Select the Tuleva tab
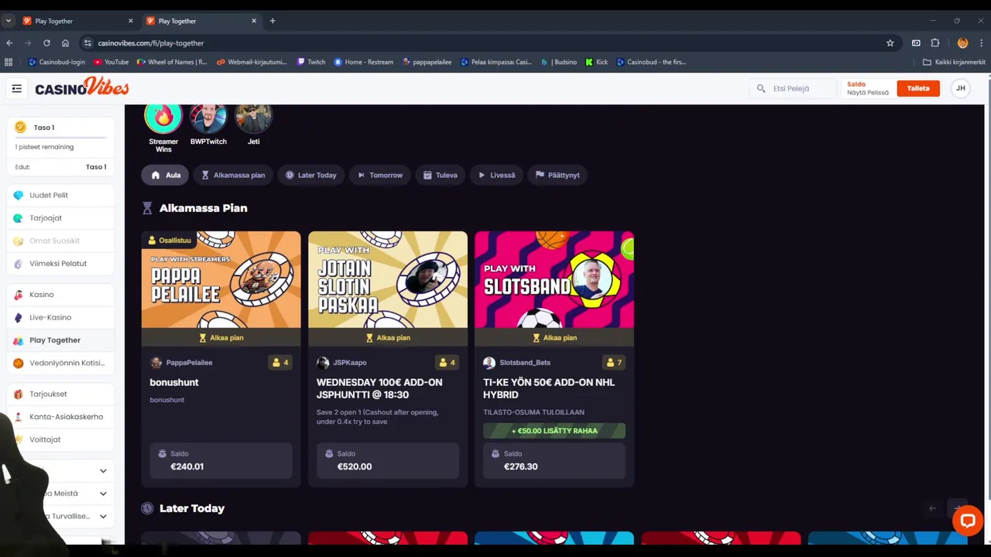This screenshot has width=991, height=557. (440, 175)
